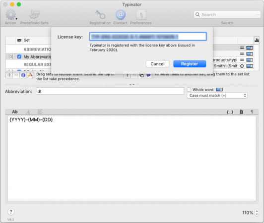Image resolution: width=264 pixels, height=223 pixels.
Task: Add a new set with plus button
Action: [9, 75]
